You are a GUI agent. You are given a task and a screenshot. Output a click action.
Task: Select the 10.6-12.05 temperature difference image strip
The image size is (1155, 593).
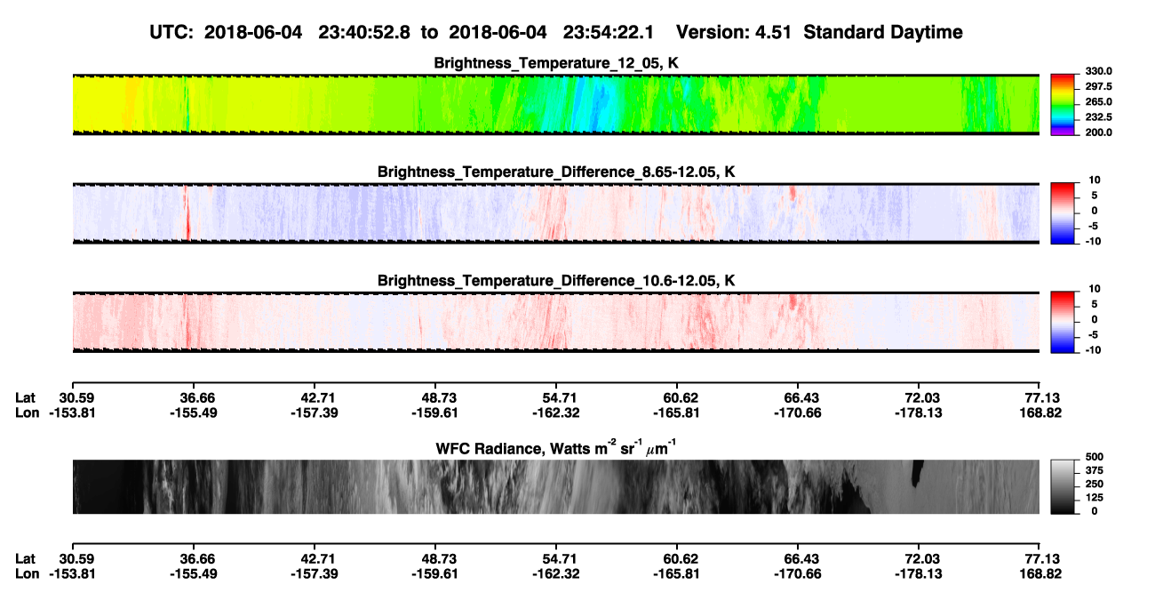click(555, 322)
